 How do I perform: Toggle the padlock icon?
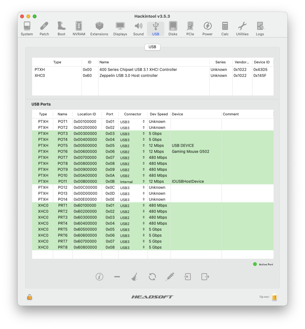[x=30, y=297]
